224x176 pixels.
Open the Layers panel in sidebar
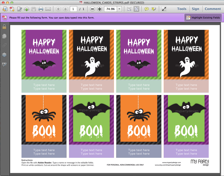pos(4,55)
